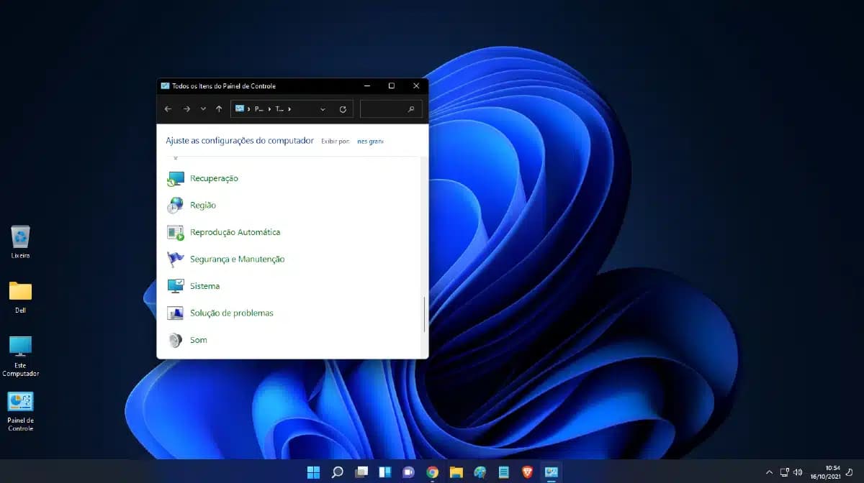This screenshot has width=864, height=483.
Task: Click the forward navigation arrow
Action: pos(186,109)
